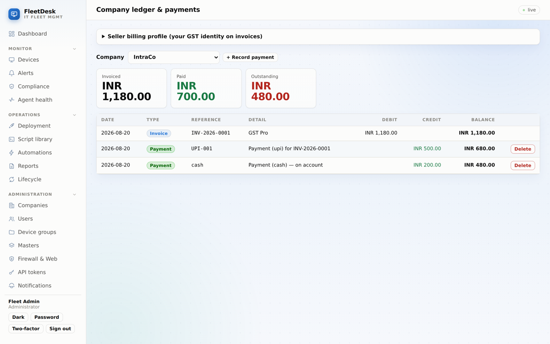Click the Notifications bell icon
This screenshot has height=344, width=550.
tap(11, 286)
